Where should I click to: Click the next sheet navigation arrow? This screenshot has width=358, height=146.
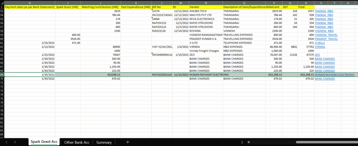(x=15, y=142)
